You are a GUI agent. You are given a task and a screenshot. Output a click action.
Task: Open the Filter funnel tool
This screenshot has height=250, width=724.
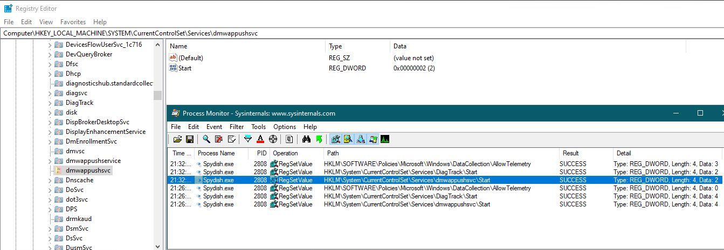[248, 139]
